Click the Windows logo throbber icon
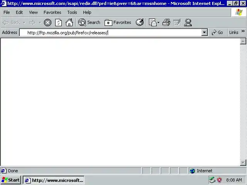The image size is (247, 185). pyautogui.click(x=239, y=12)
